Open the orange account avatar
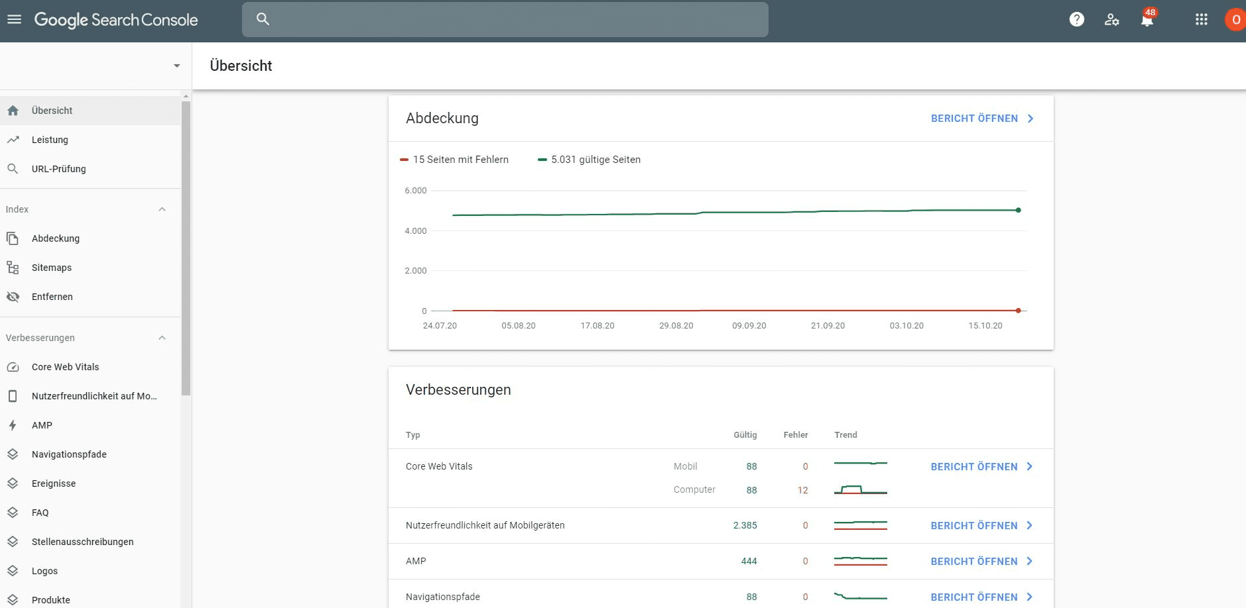 [1235, 19]
